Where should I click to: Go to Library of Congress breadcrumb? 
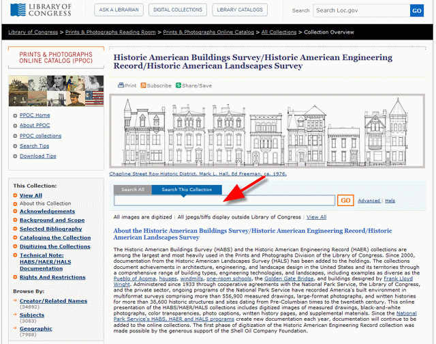(33, 32)
